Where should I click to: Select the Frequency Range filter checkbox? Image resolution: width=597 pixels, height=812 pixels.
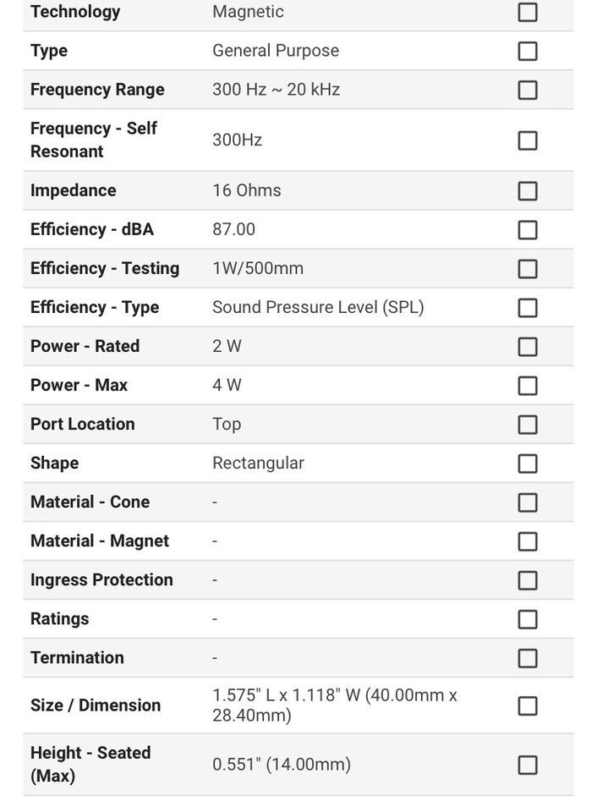click(527, 90)
